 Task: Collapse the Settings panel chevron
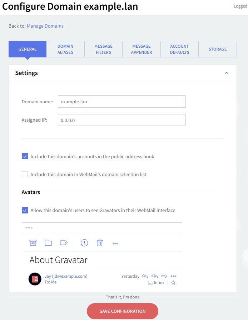click(x=227, y=73)
